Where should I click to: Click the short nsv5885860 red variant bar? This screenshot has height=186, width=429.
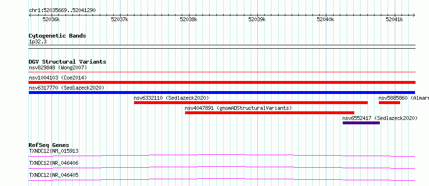click(x=389, y=103)
